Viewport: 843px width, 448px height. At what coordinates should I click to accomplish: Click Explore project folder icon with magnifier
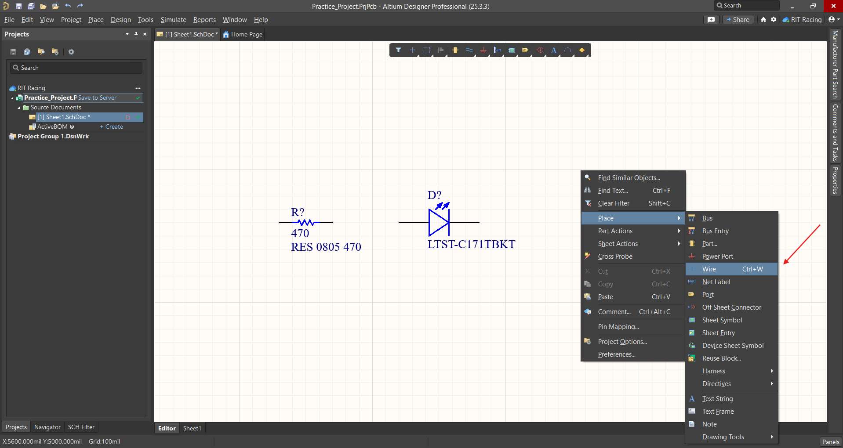[x=41, y=52]
